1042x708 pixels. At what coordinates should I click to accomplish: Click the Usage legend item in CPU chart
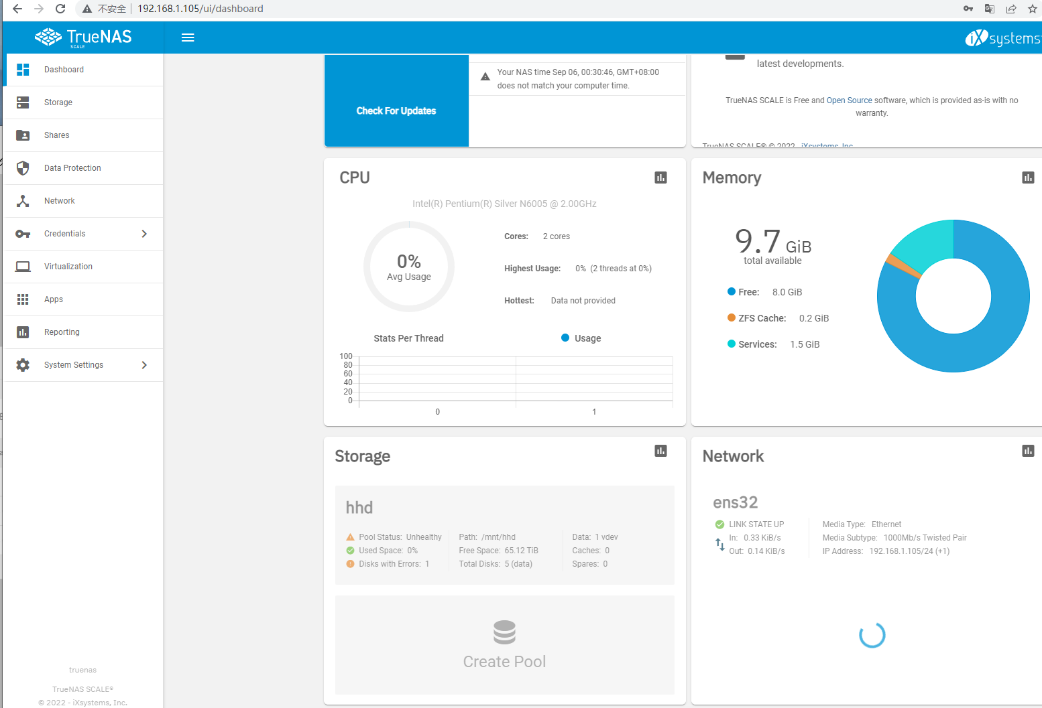[581, 338]
